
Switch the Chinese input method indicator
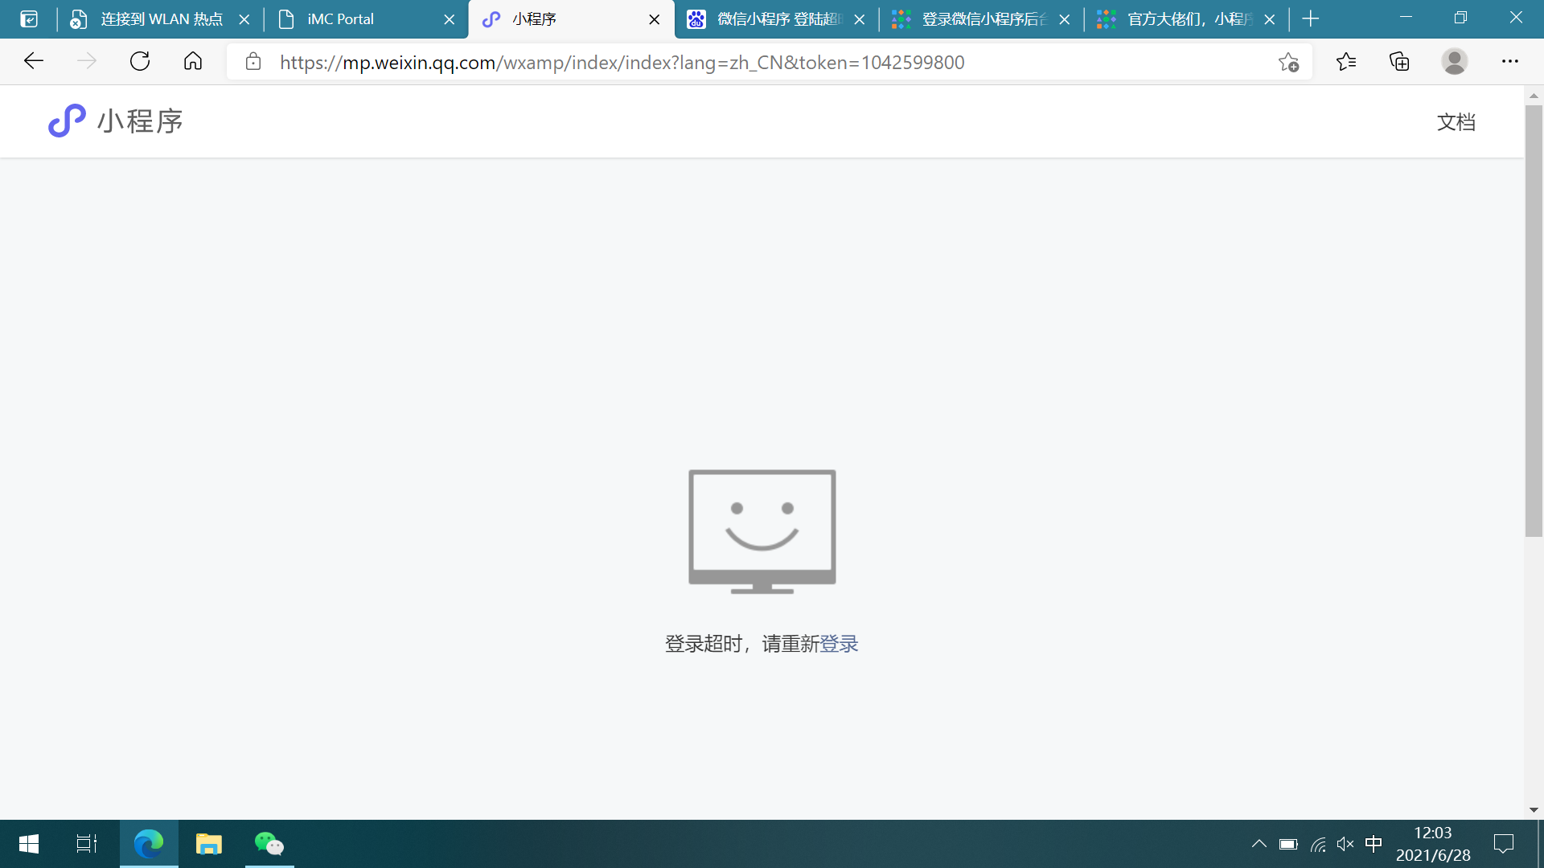[x=1374, y=844]
